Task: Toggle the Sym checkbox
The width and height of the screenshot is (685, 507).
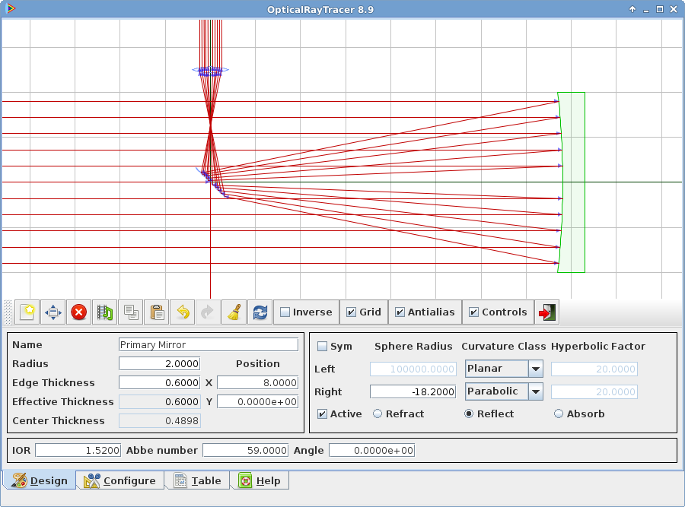Action: point(322,347)
